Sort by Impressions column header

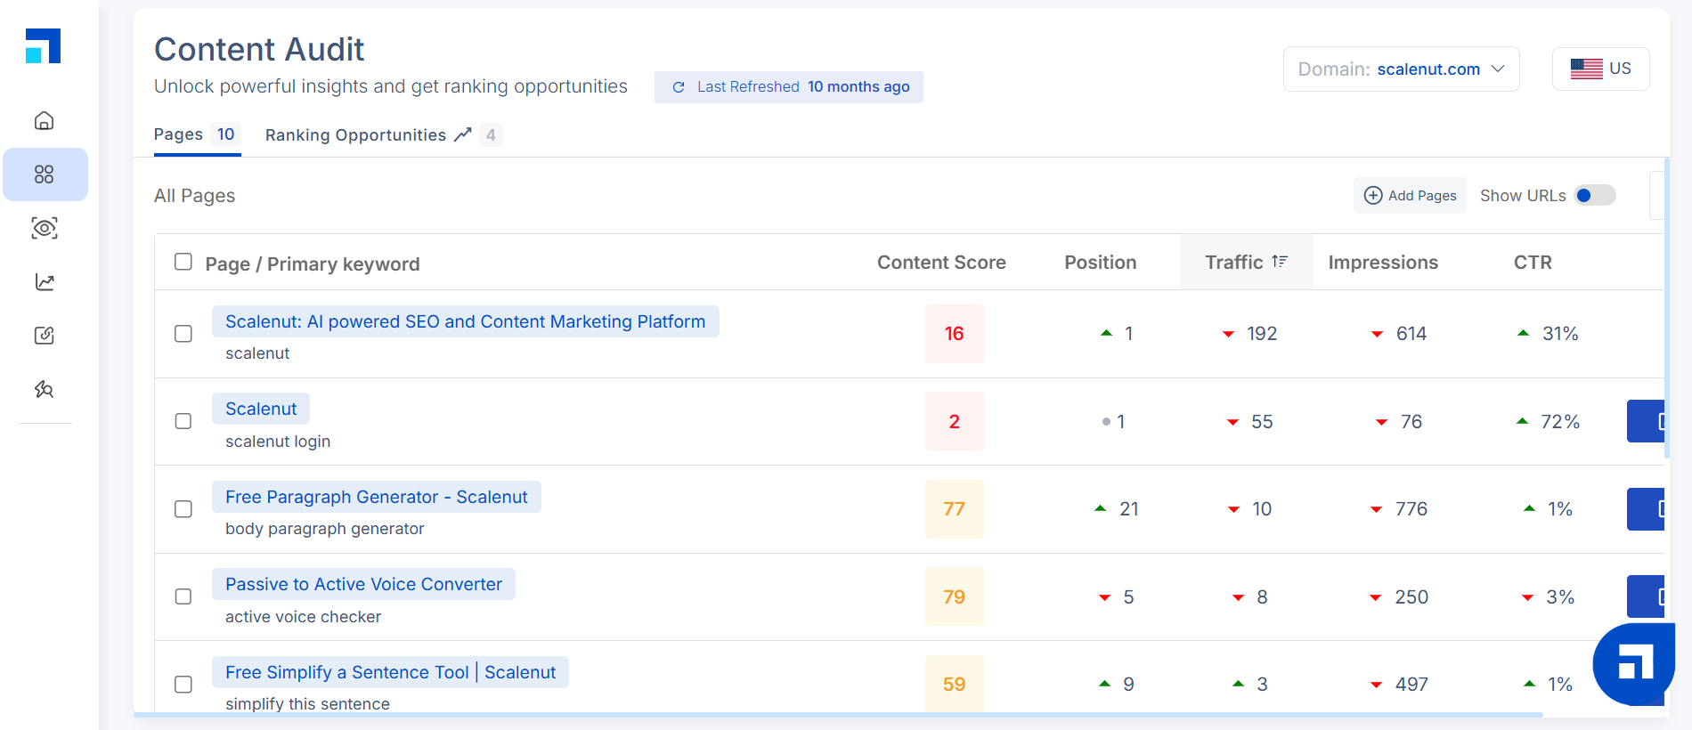coord(1383,263)
